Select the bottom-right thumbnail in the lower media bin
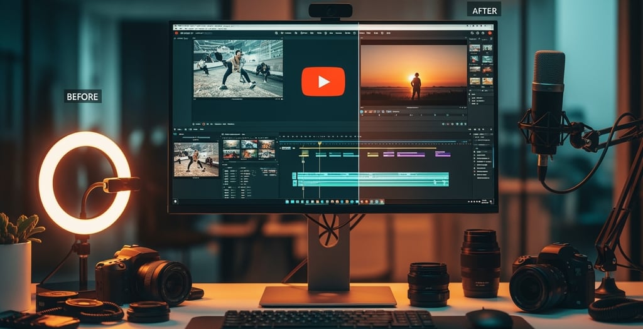 [x=266, y=154]
